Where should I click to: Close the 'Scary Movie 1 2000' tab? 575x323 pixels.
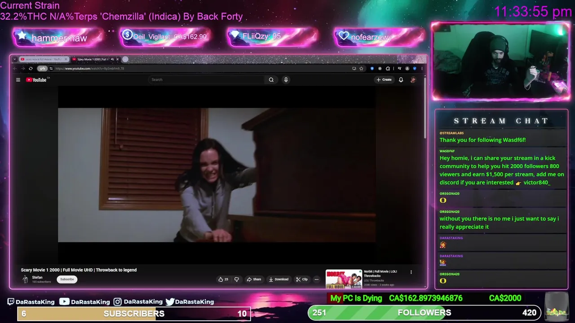click(118, 59)
